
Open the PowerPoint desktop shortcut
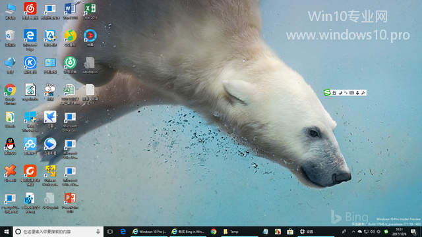pyautogui.click(x=70, y=203)
